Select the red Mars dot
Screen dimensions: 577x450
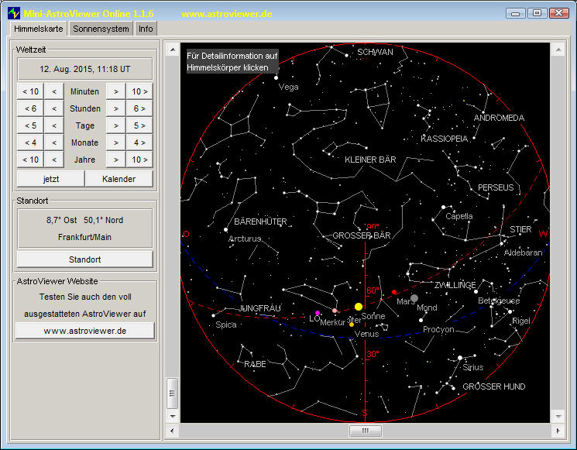pos(394,293)
